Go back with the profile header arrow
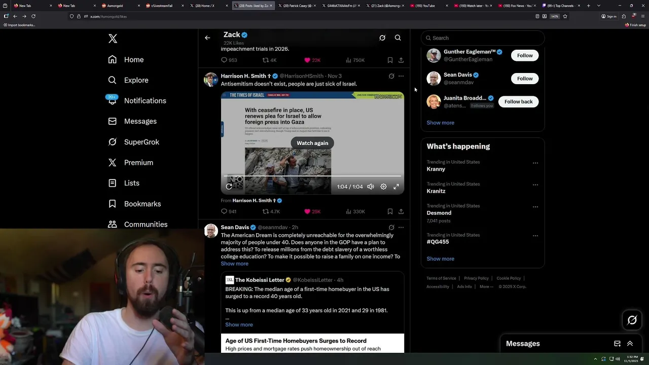Image resolution: width=649 pixels, height=365 pixels. coord(207,38)
